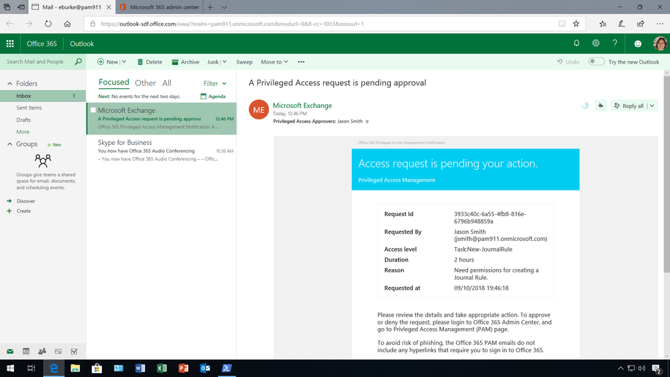This screenshot has height=377, width=670.
Task: Refresh the browser page
Action: (x=48, y=24)
